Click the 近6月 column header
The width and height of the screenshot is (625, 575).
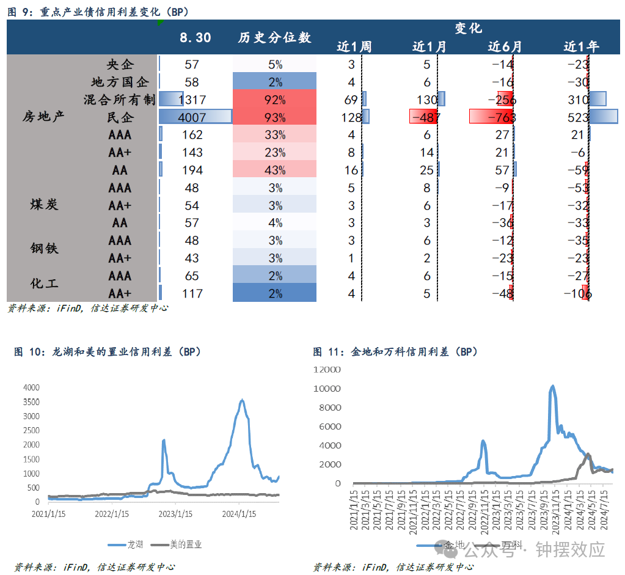505,46
